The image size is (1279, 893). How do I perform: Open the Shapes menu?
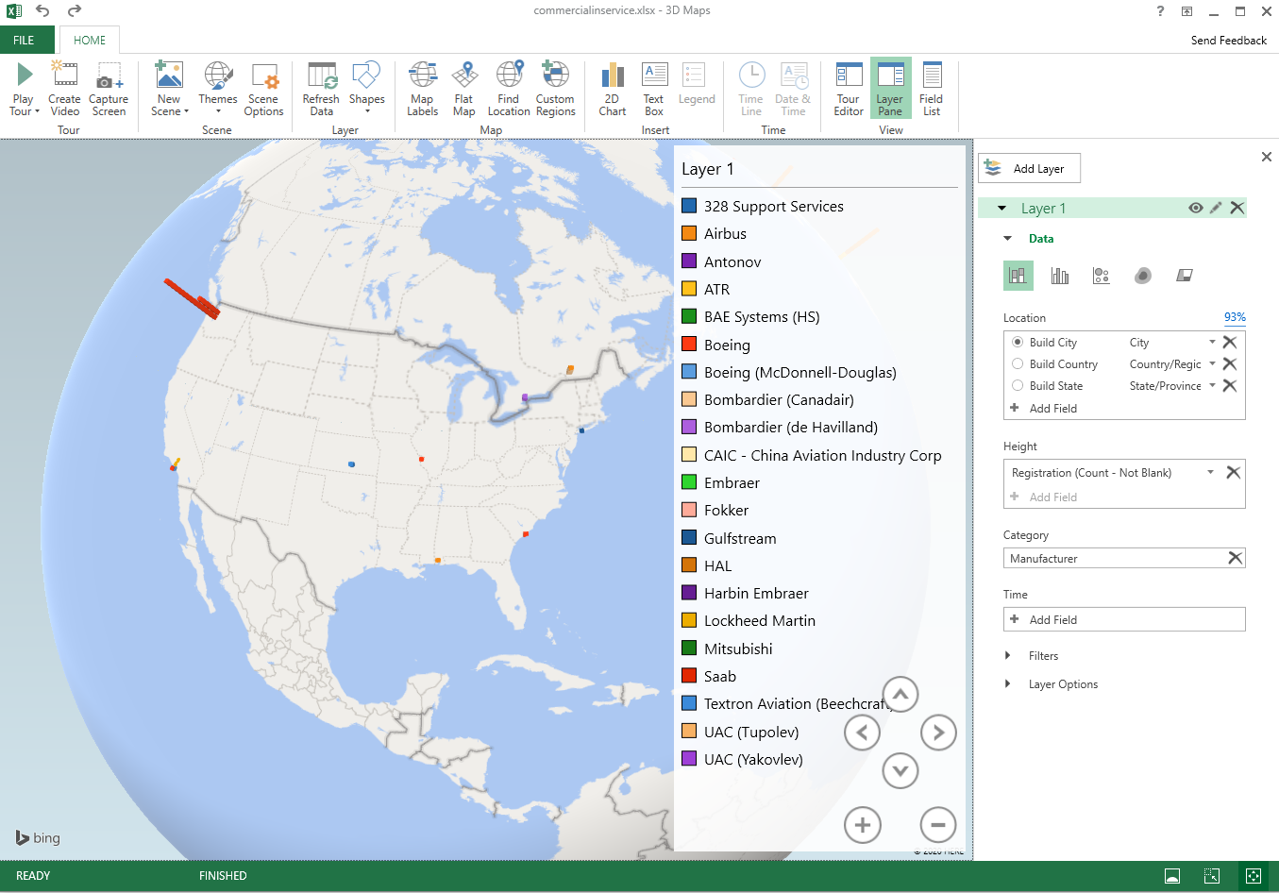(x=366, y=89)
